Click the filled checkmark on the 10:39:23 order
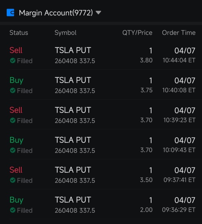Screen dimensions: 202x224 pyautogui.click(x=13, y=120)
